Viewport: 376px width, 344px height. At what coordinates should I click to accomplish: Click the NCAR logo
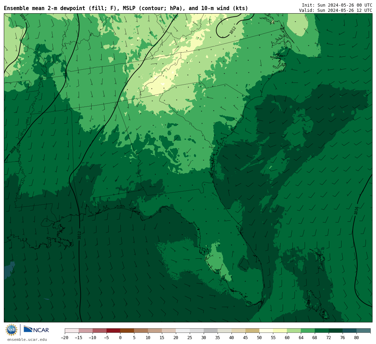click(36, 330)
